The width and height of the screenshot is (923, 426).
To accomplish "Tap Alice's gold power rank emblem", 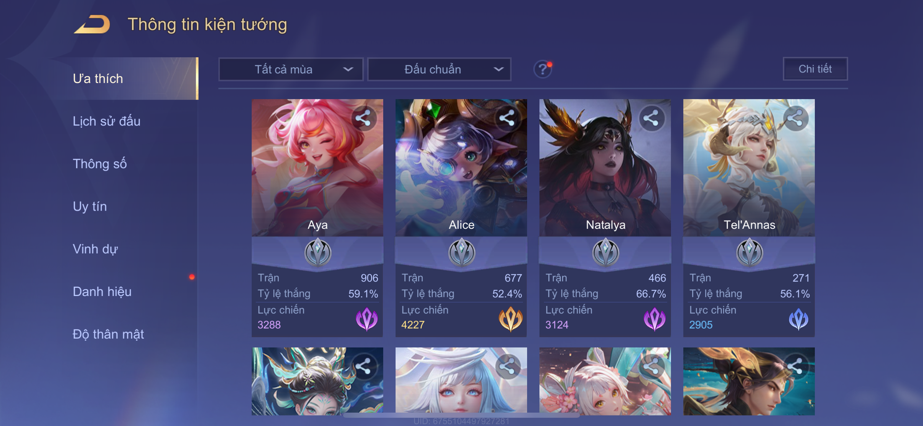I will pyautogui.click(x=510, y=319).
